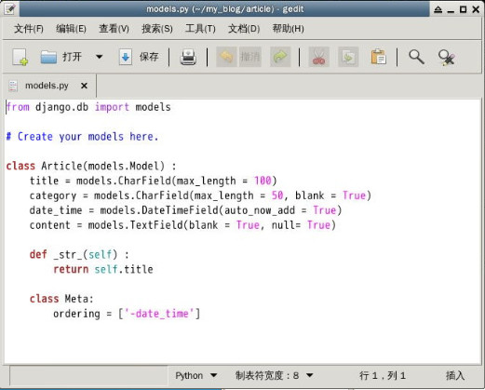Print the document via printer icon
Image resolution: width=485 pixels, height=390 pixels.
tap(188, 57)
